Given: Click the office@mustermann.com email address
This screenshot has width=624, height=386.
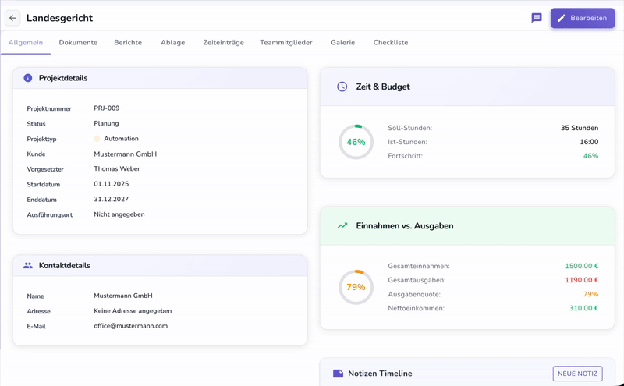Looking at the screenshot, I should [x=130, y=326].
